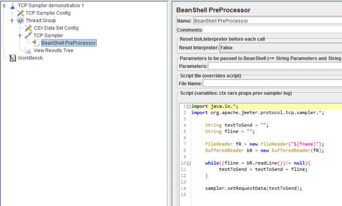Click the script File Name field

click(272, 83)
